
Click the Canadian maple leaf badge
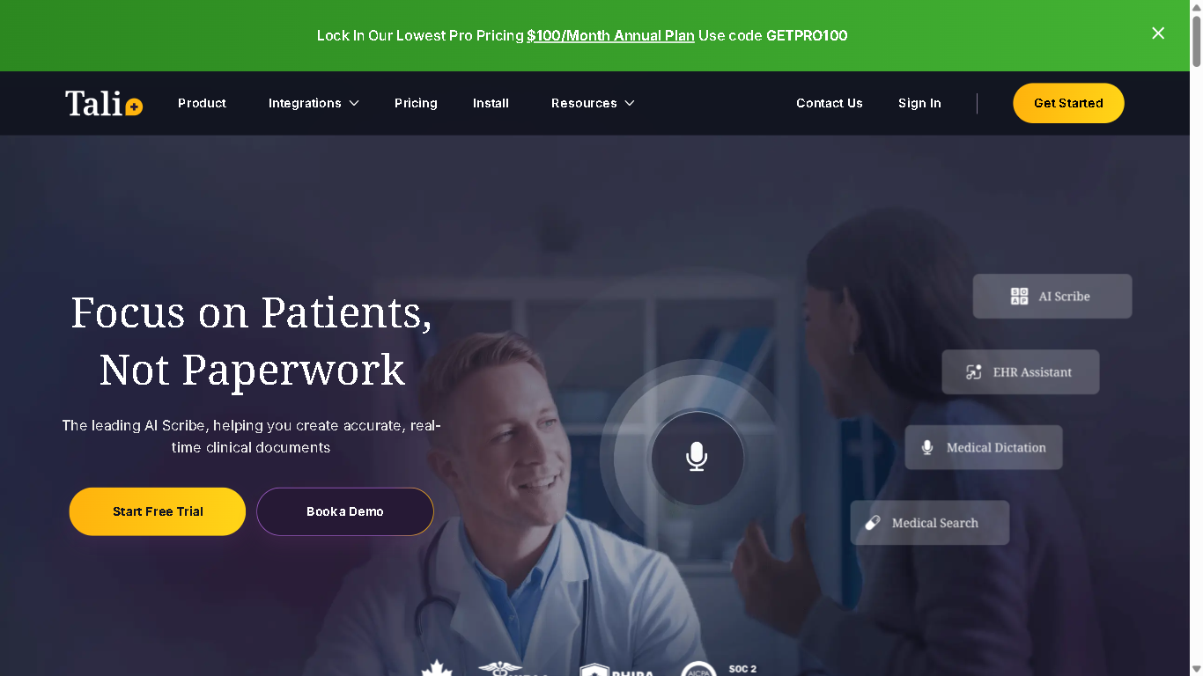436,668
